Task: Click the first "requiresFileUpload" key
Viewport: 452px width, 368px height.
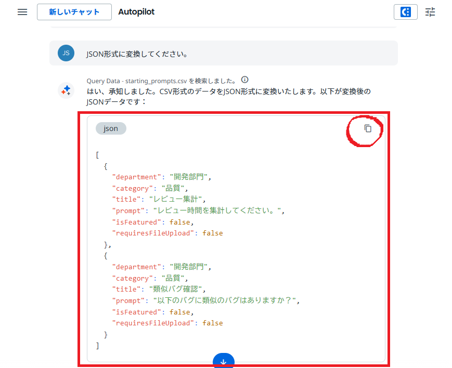Action: pos(153,233)
